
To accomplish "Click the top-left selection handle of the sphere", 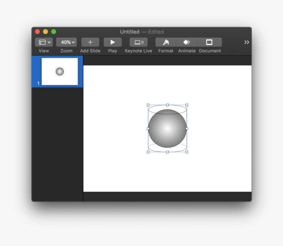I will 147,104.
